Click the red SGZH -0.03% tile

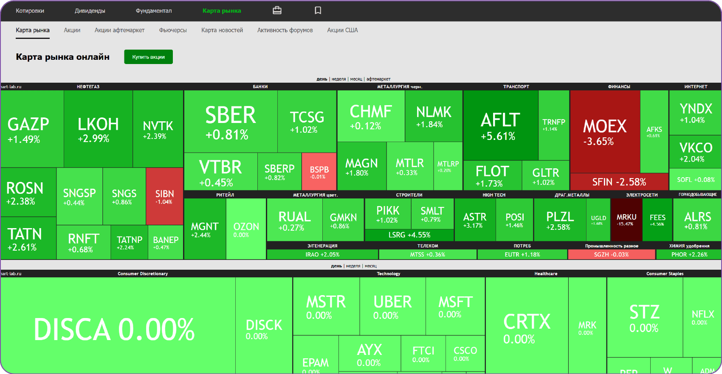pos(611,254)
